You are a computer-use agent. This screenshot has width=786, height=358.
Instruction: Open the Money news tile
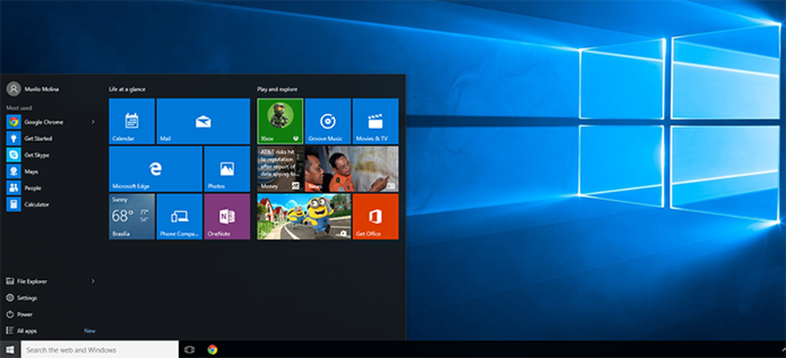280,169
